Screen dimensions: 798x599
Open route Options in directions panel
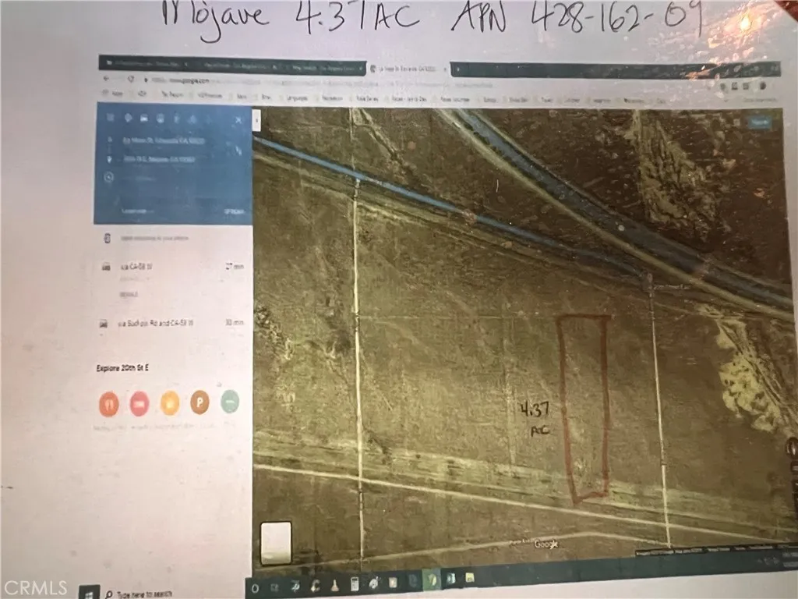(x=234, y=211)
